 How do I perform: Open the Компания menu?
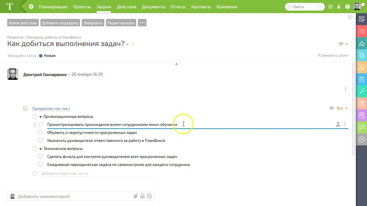[227, 7]
